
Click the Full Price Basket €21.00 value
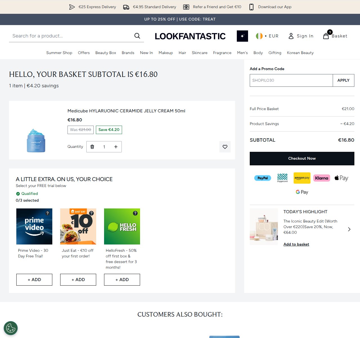[x=348, y=109]
